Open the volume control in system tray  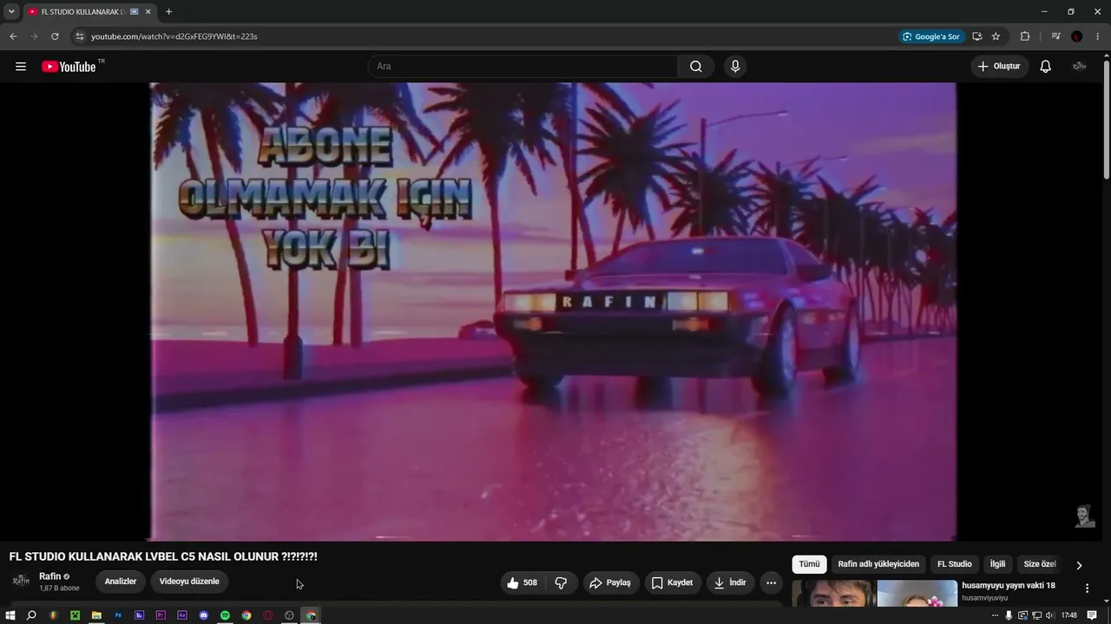tap(1050, 615)
